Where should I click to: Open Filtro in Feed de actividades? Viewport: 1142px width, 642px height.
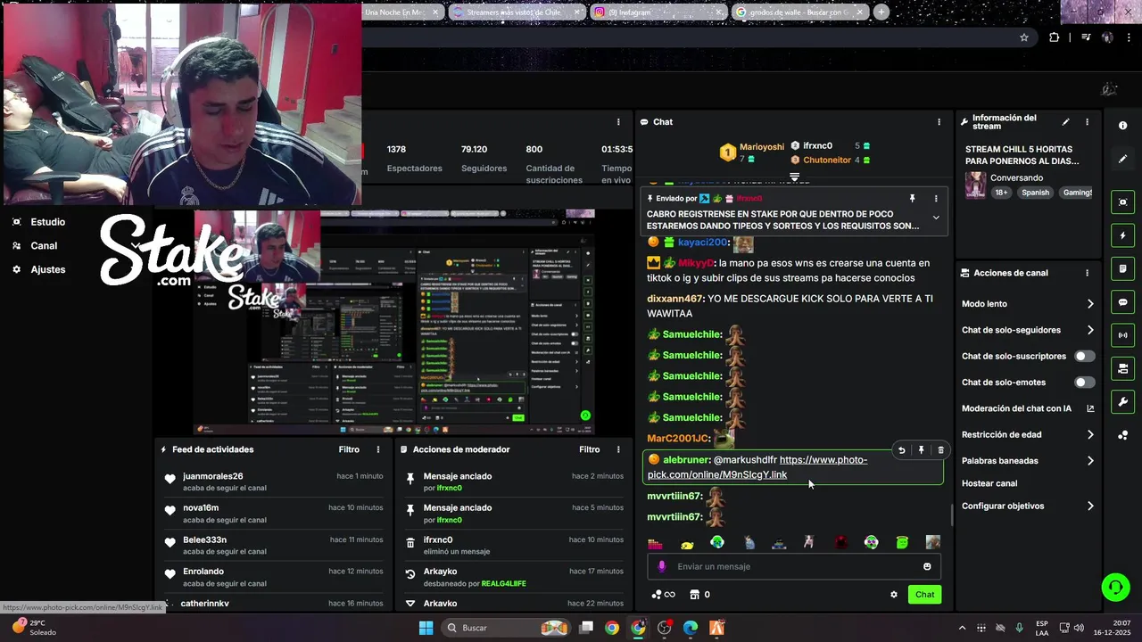[349, 449]
